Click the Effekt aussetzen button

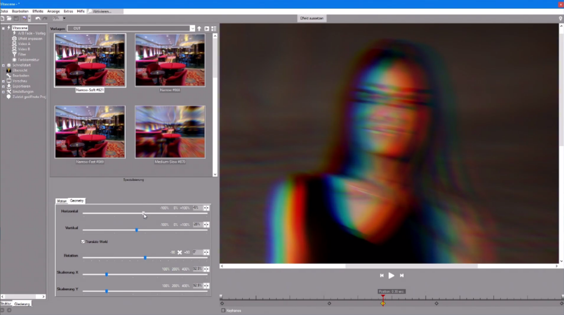coord(312,18)
